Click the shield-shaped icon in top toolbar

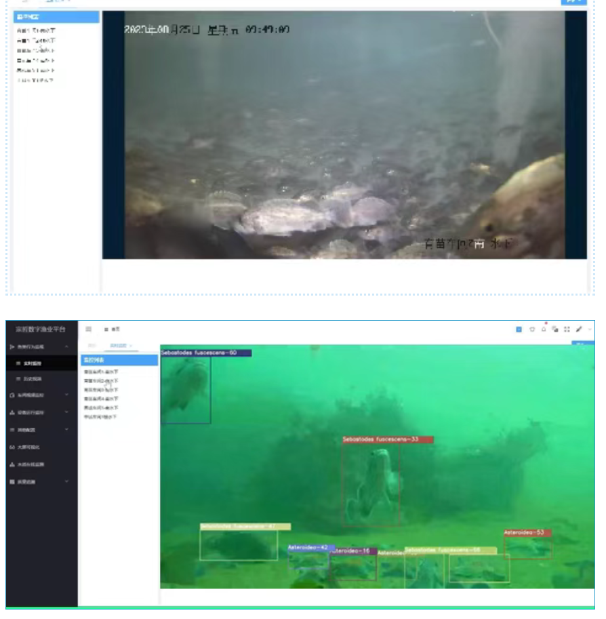(x=532, y=330)
